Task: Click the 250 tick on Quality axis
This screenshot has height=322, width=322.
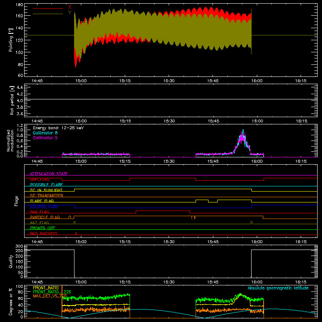Action: pos(19,250)
